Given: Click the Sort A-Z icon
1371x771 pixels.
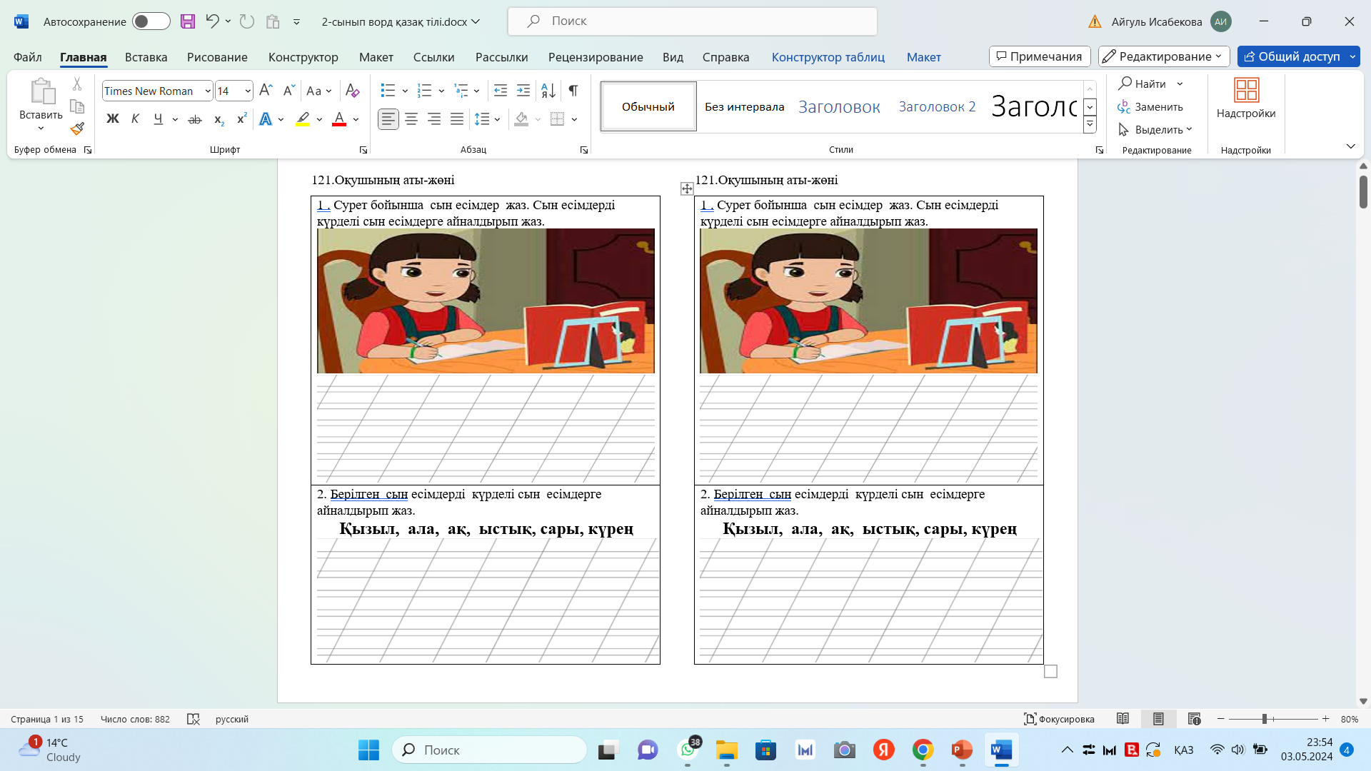Looking at the screenshot, I should pyautogui.click(x=548, y=91).
